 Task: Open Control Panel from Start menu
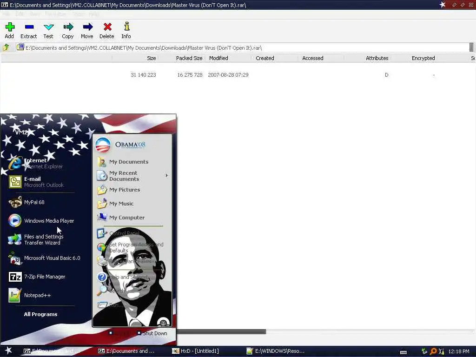coord(132,233)
